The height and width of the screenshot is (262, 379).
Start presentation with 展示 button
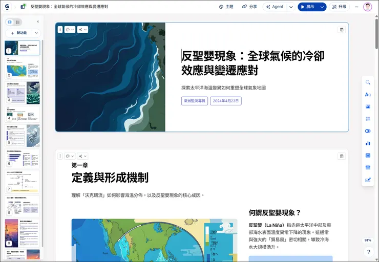(x=308, y=7)
